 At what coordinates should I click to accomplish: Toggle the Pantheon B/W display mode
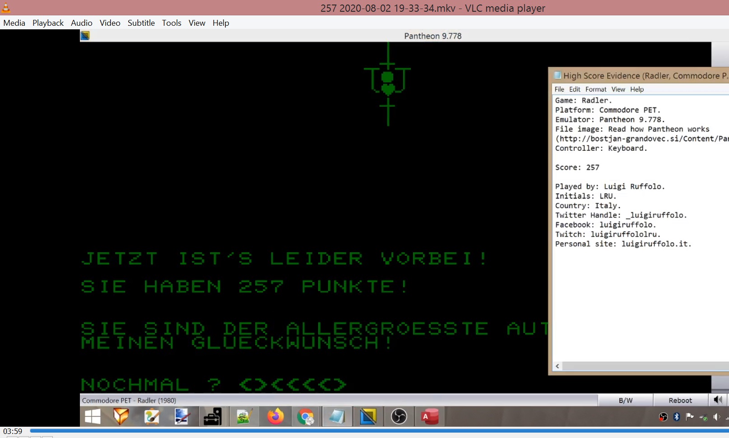(x=625, y=401)
